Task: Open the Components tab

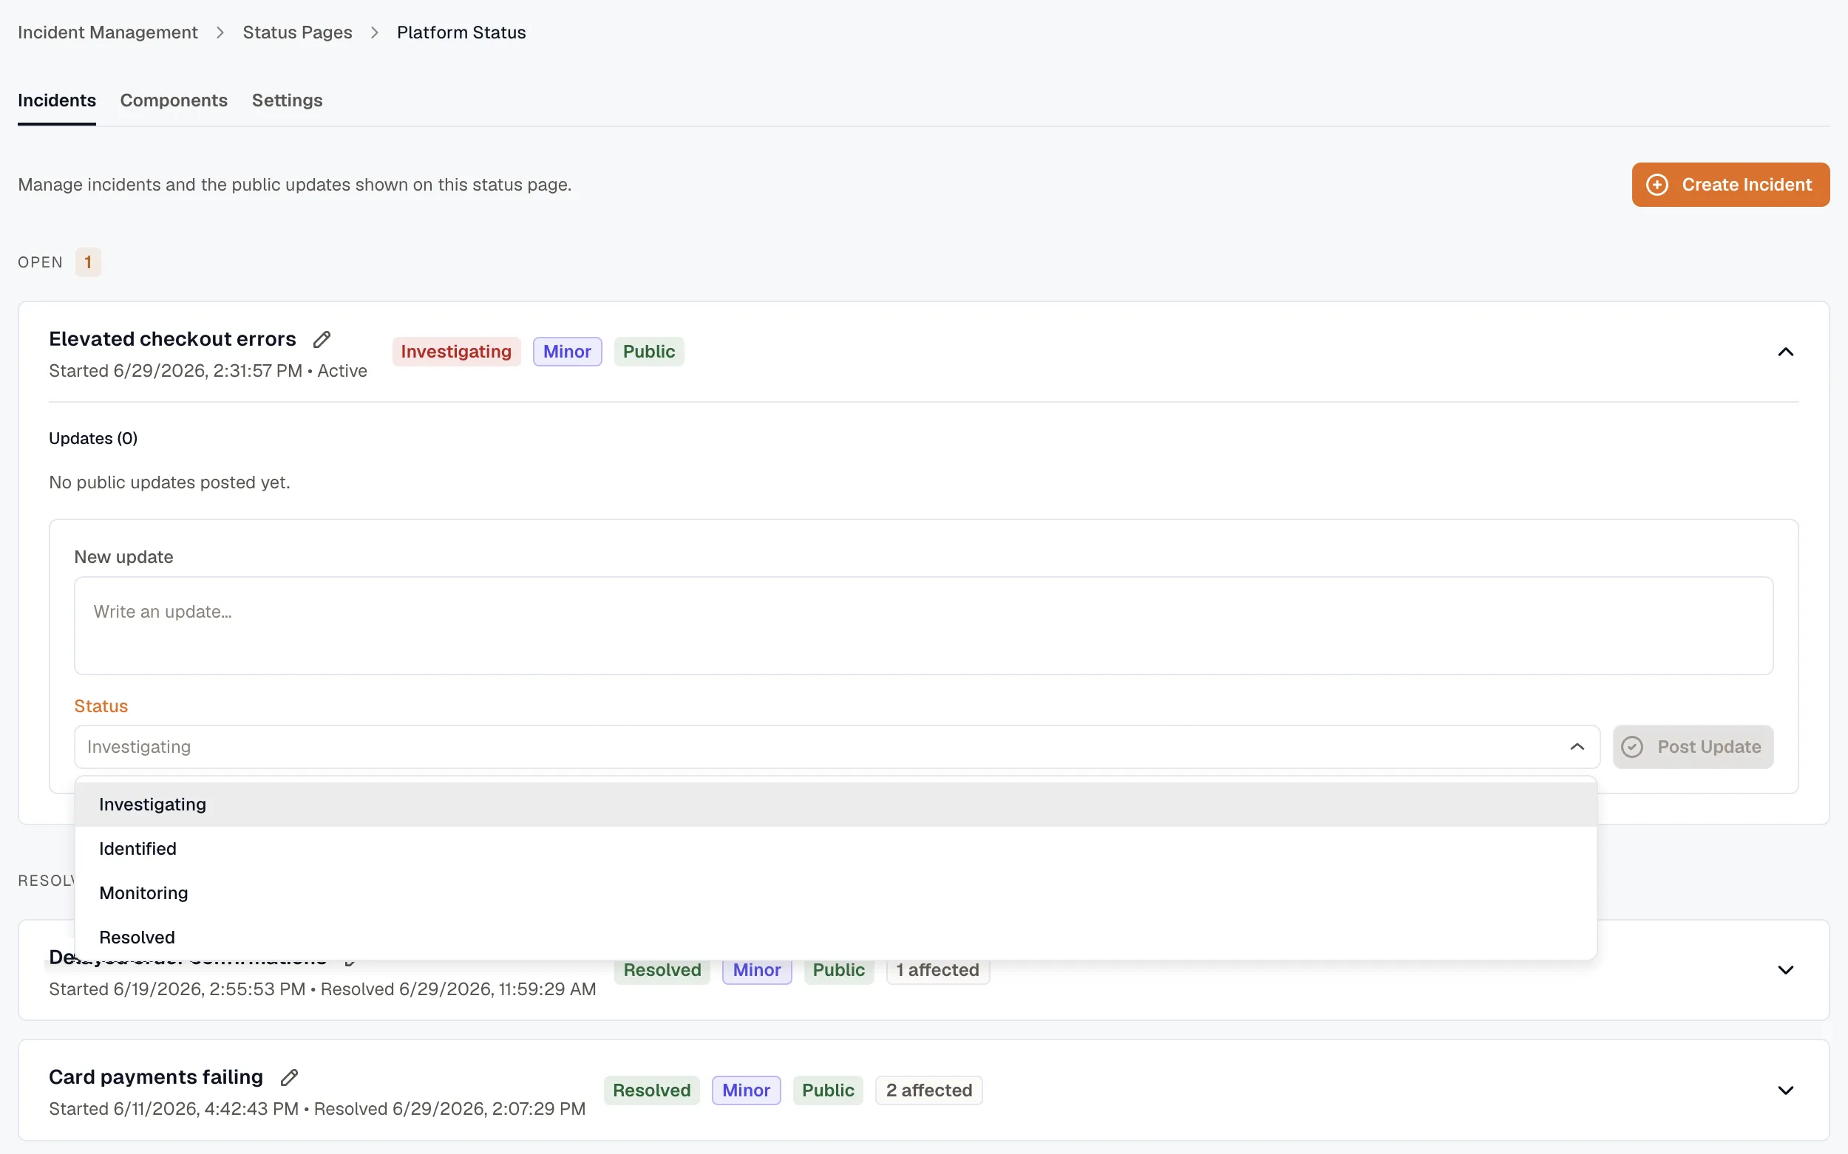Action: (174, 100)
